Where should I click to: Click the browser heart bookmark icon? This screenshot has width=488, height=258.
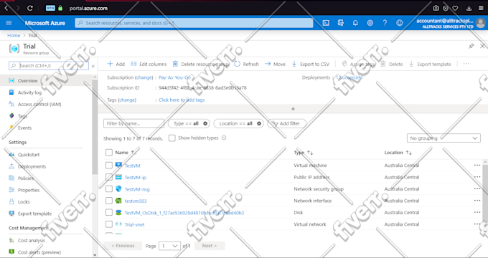pos(455,8)
